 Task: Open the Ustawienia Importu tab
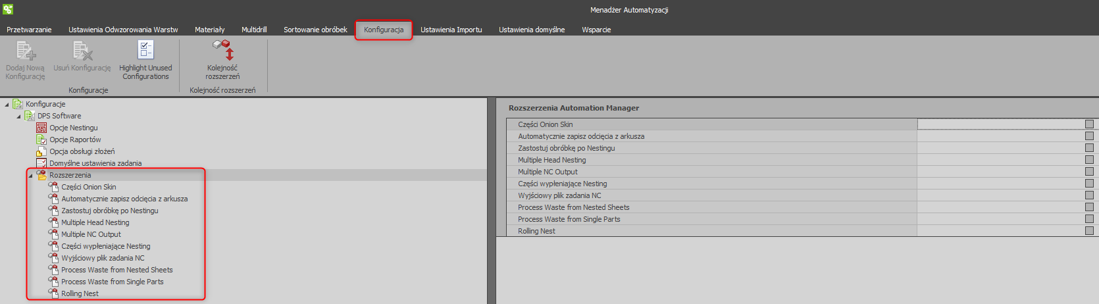click(x=451, y=30)
